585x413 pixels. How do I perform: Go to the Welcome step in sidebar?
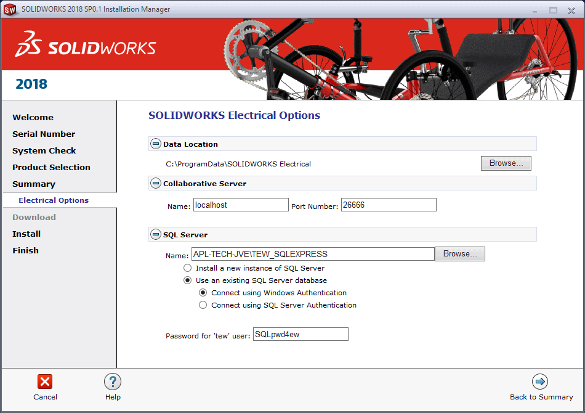click(x=33, y=117)
